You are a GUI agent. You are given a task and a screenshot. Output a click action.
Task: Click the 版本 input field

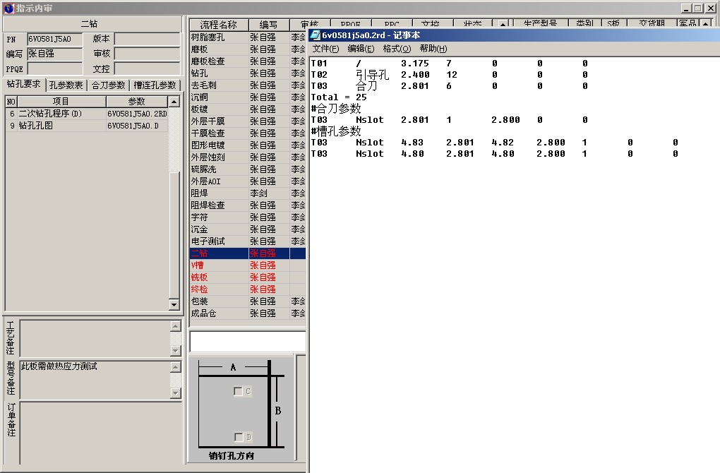point(147,39)
